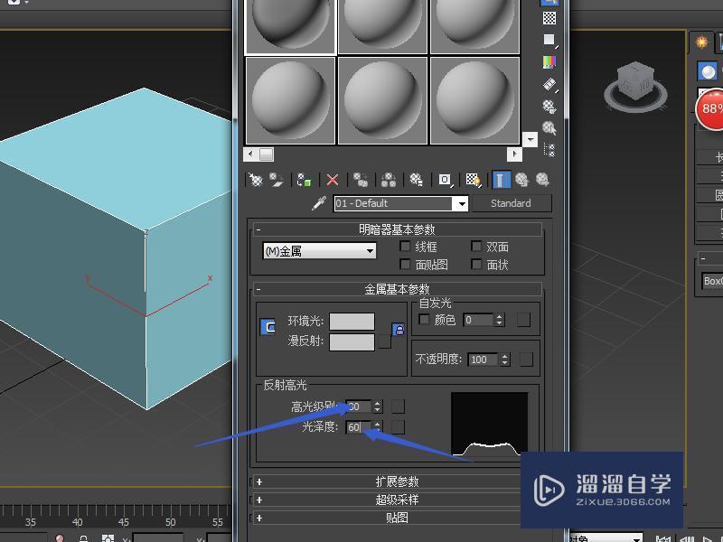The width and height of the screenshot is (723, 542).
Task: Open Material/Map Navigator icon
Action: pos(549,150)
